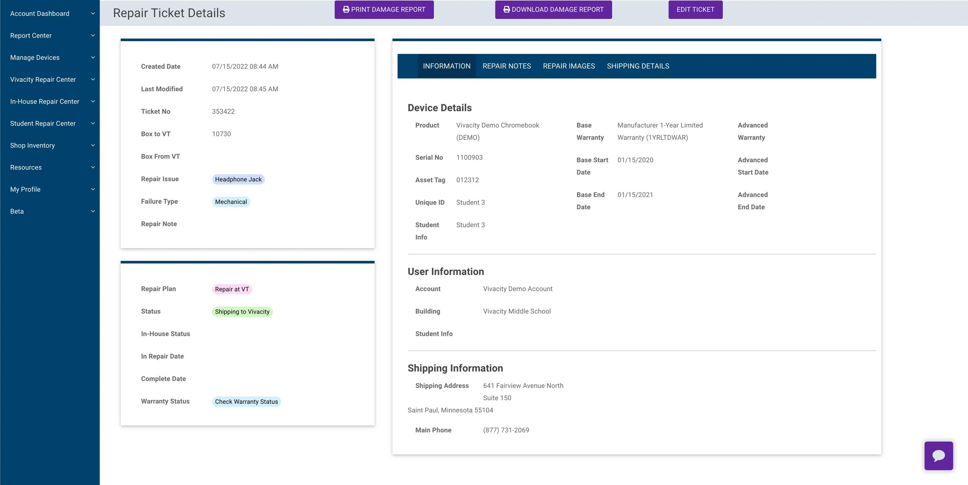Click the Shipping to Vivacity status tag
The height and width of the screenshot is (485, 968).
242,312
